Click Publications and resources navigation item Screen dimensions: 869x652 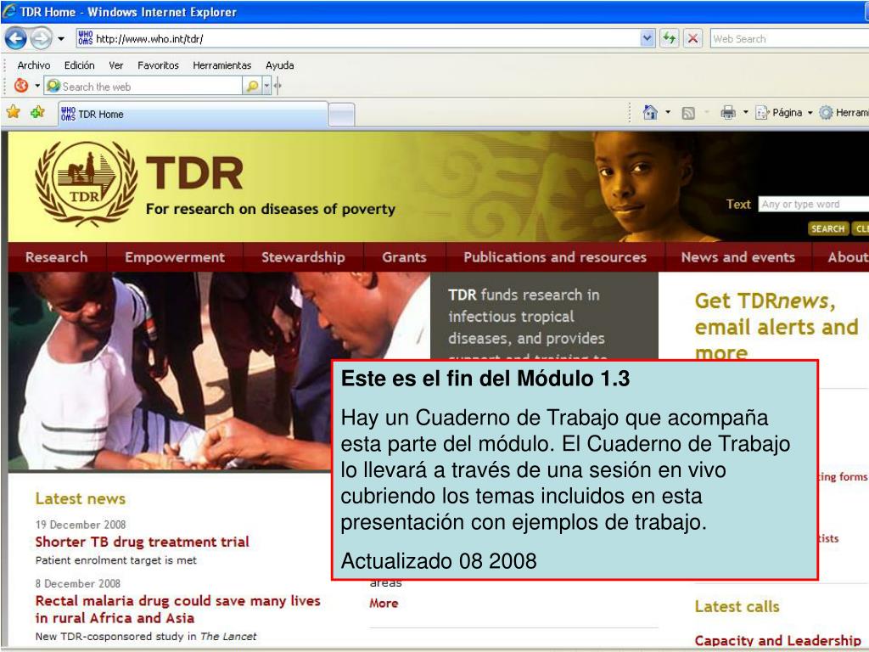pyautogui.click(x=555, y=257)
